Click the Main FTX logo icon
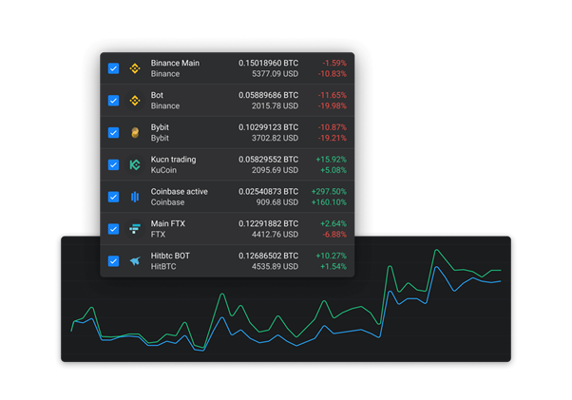The image size is (572, 400). click(135, 229)
